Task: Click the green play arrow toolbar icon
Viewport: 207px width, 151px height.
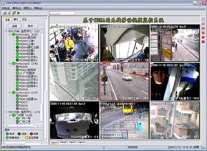Action: 19,13
